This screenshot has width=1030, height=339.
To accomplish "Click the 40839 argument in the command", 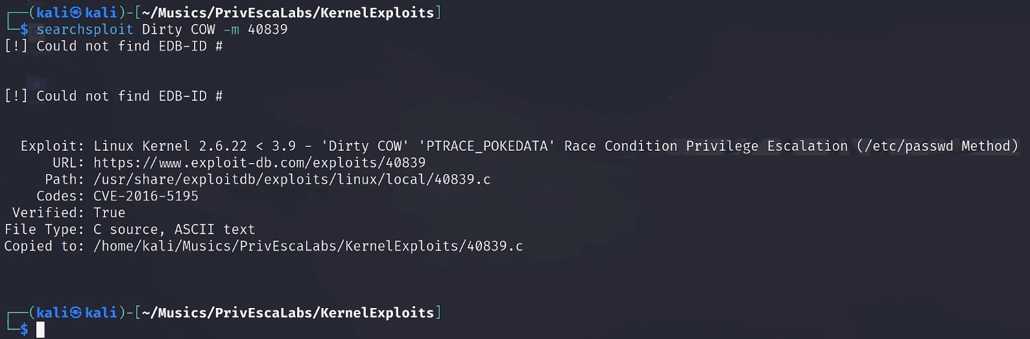I will [267, 29].
